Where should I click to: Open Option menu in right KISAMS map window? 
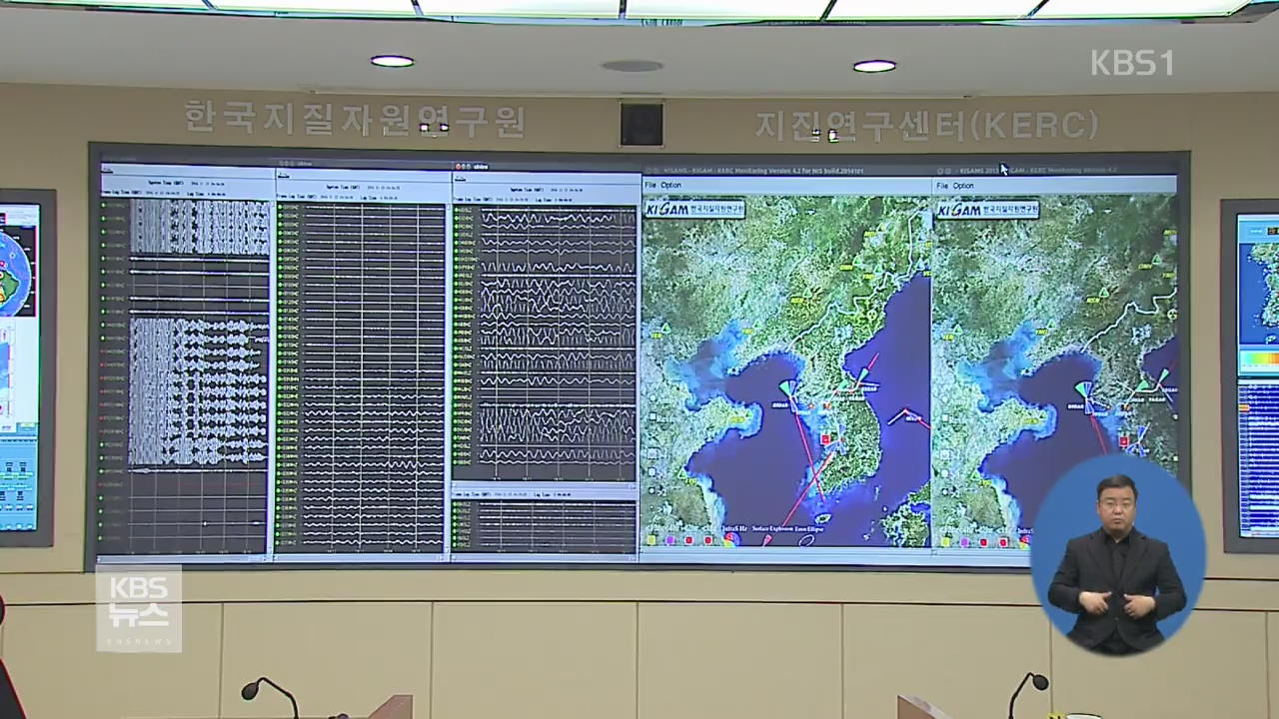pos(963,186)
